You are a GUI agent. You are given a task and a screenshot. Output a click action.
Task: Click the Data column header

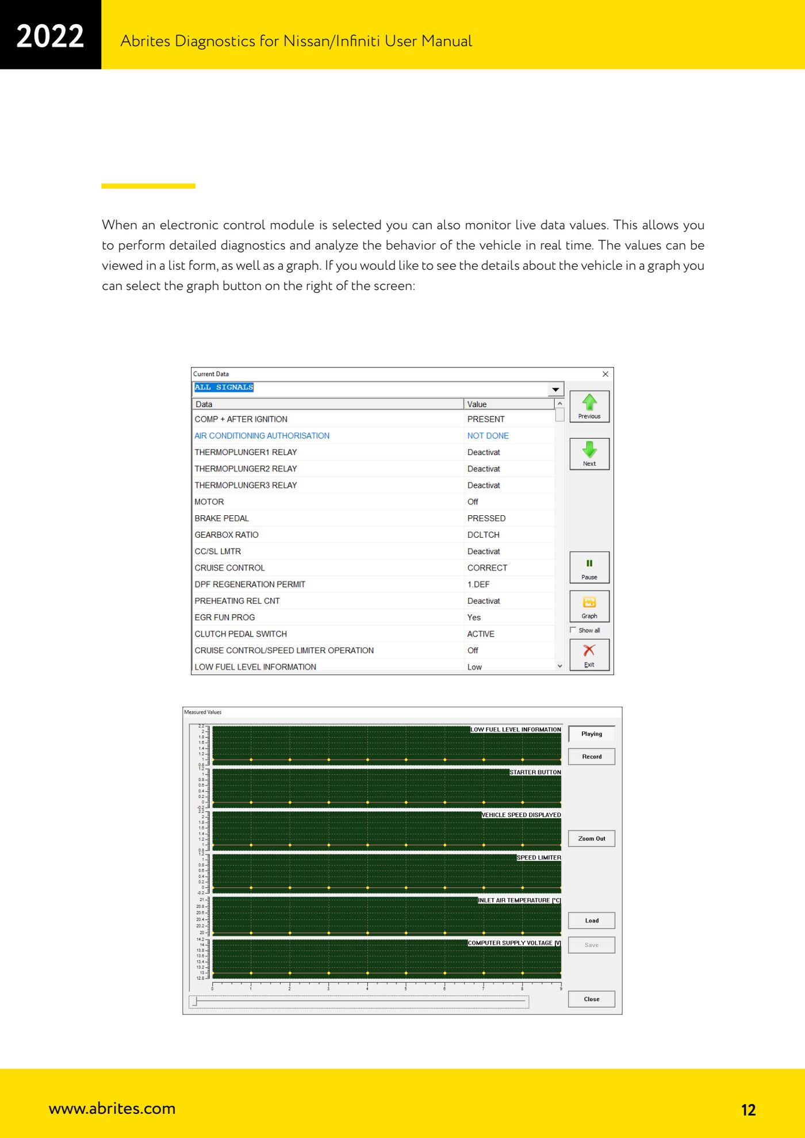pos(328,404)
